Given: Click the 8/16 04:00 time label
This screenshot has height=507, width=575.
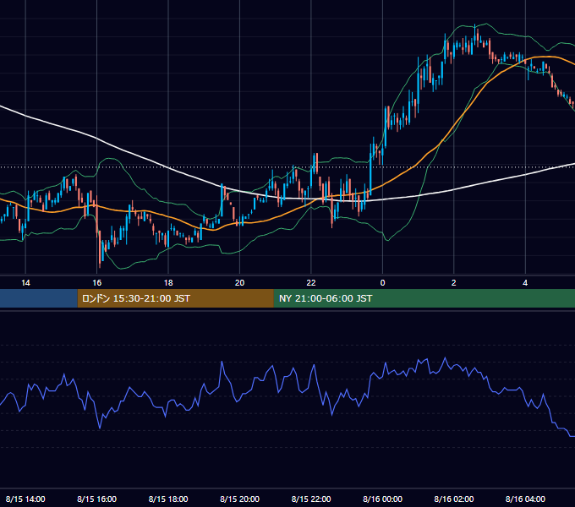Looking at the screenshot, I should (x=525, y=499).
